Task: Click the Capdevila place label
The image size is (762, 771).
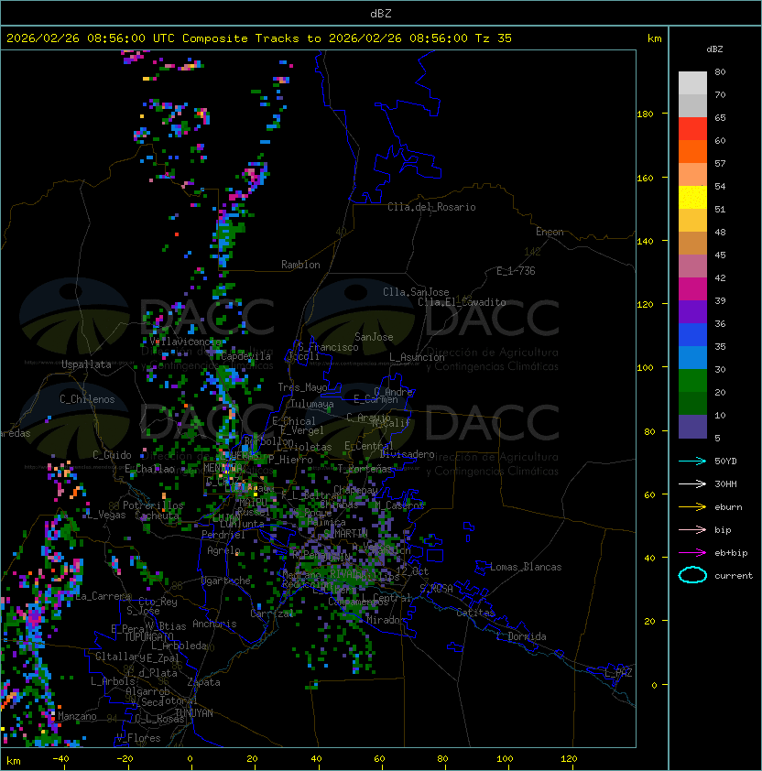Action: [245, 356]
